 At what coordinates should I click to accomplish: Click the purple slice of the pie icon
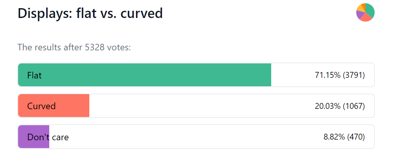(x=359, y=14)
